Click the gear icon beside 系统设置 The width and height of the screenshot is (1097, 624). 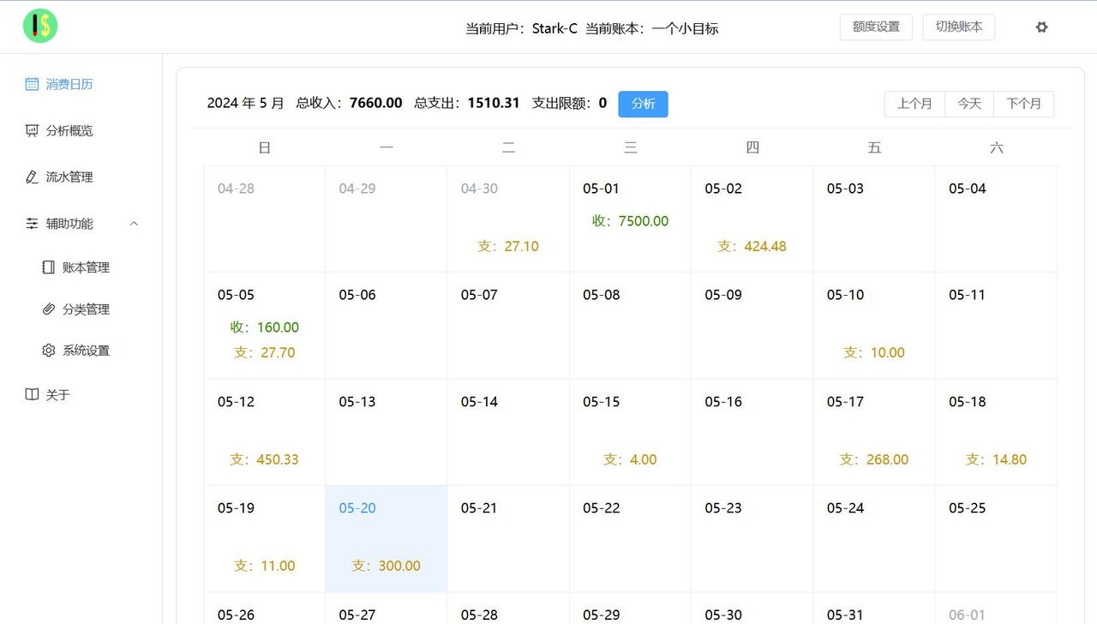tap(49, 350)
